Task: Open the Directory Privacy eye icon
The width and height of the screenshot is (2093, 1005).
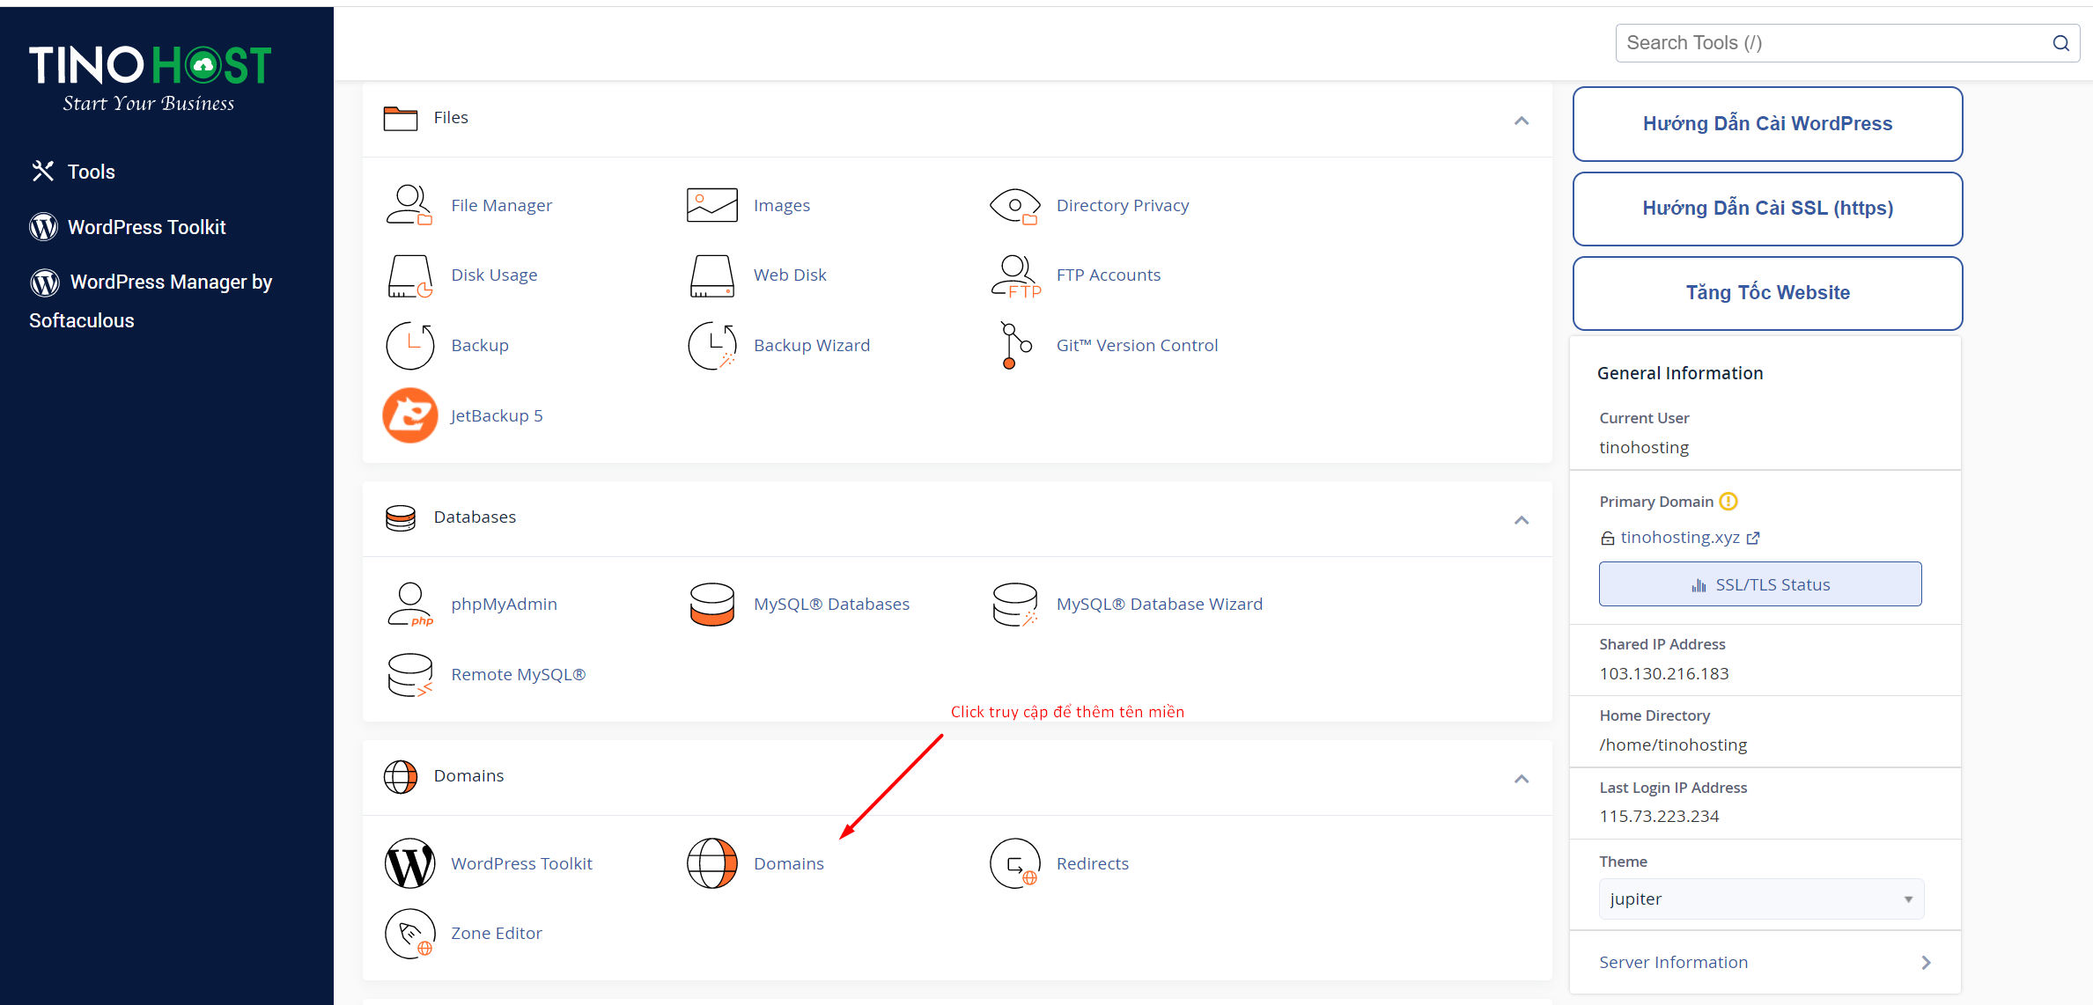Action: pyautogui.click(x=1014, y=205)
